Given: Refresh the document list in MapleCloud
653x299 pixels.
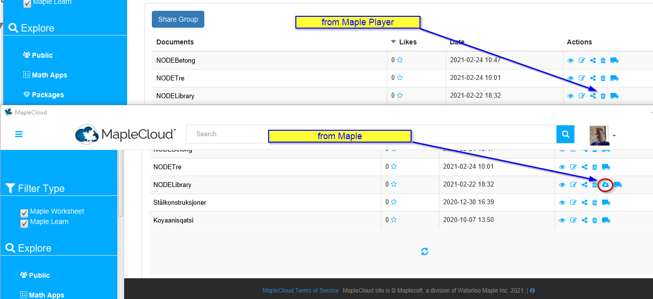Looking at the screenshot, I should click(424, 252).
